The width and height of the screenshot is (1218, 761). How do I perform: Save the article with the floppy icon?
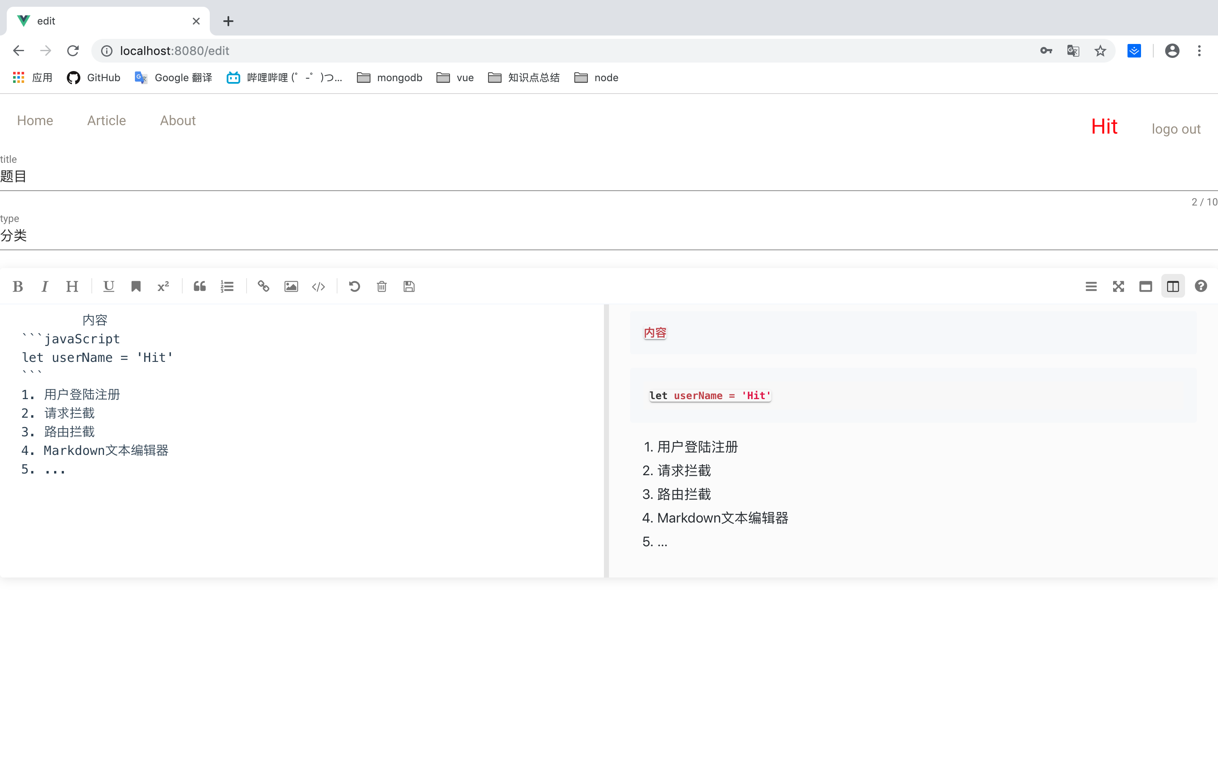[x=409, y=286]
